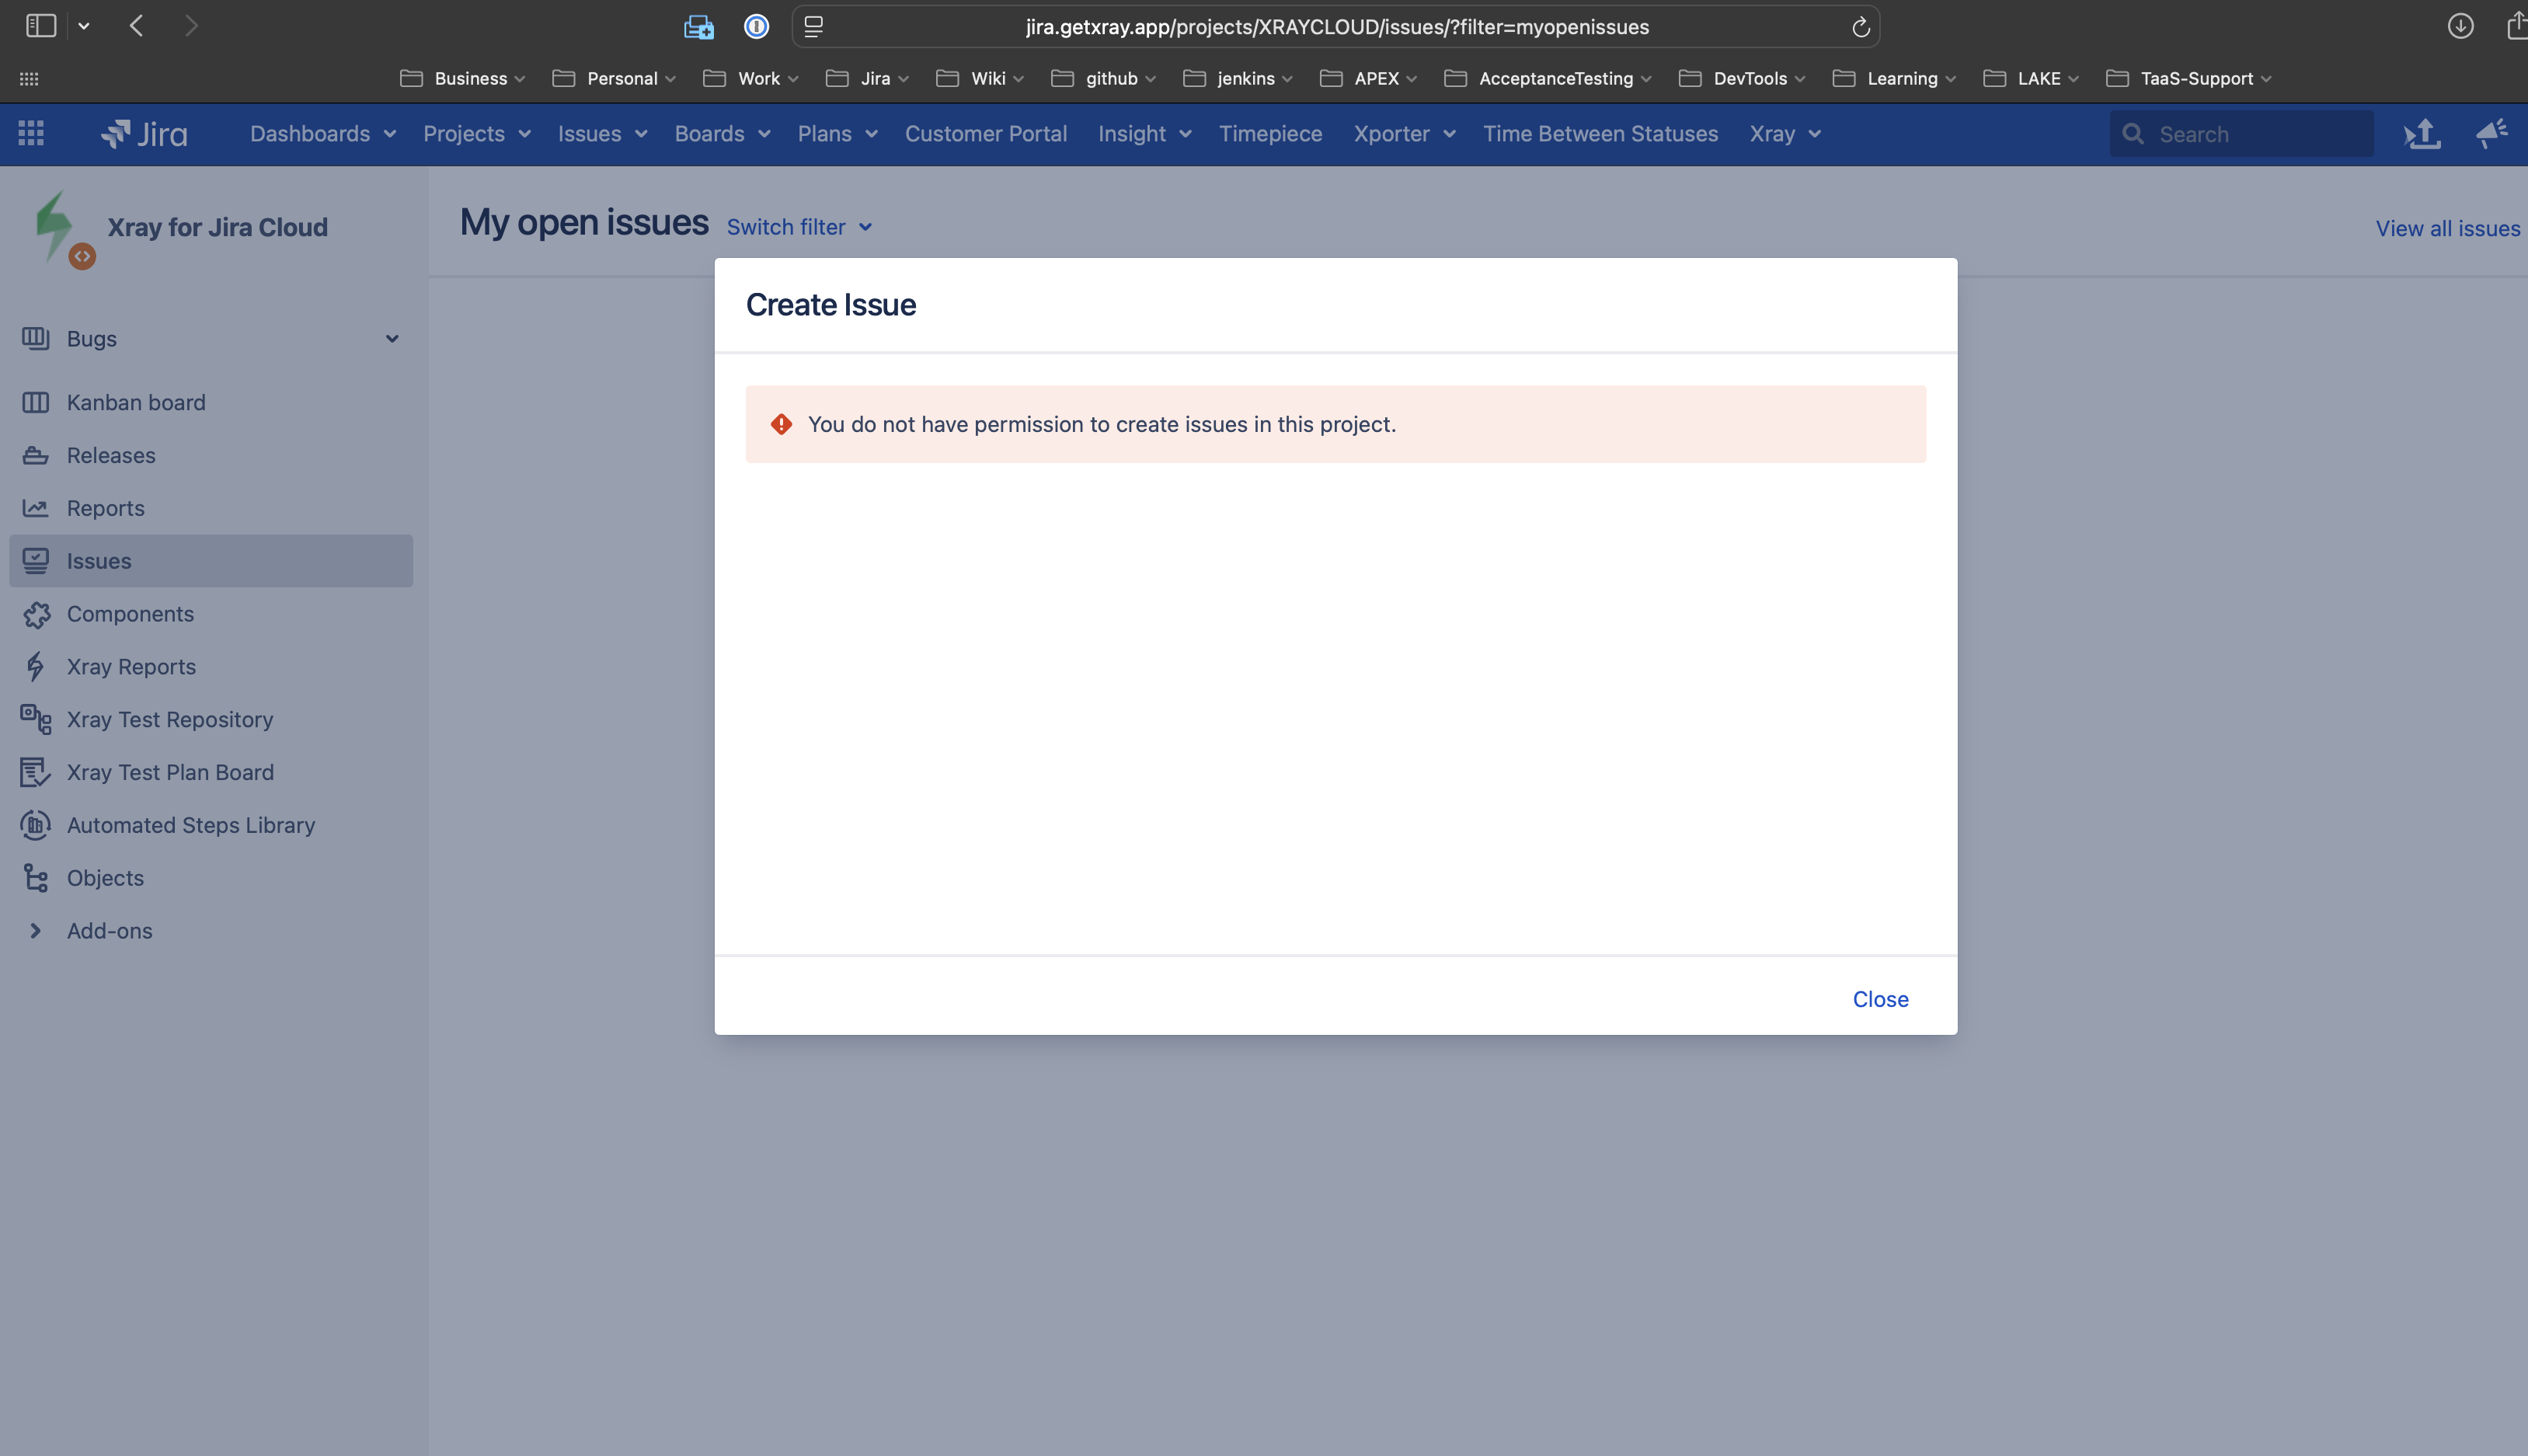Open the Dashboards dropdown menu
This screenshot has width=2528, height=1456.
click(x=323, y=133)
